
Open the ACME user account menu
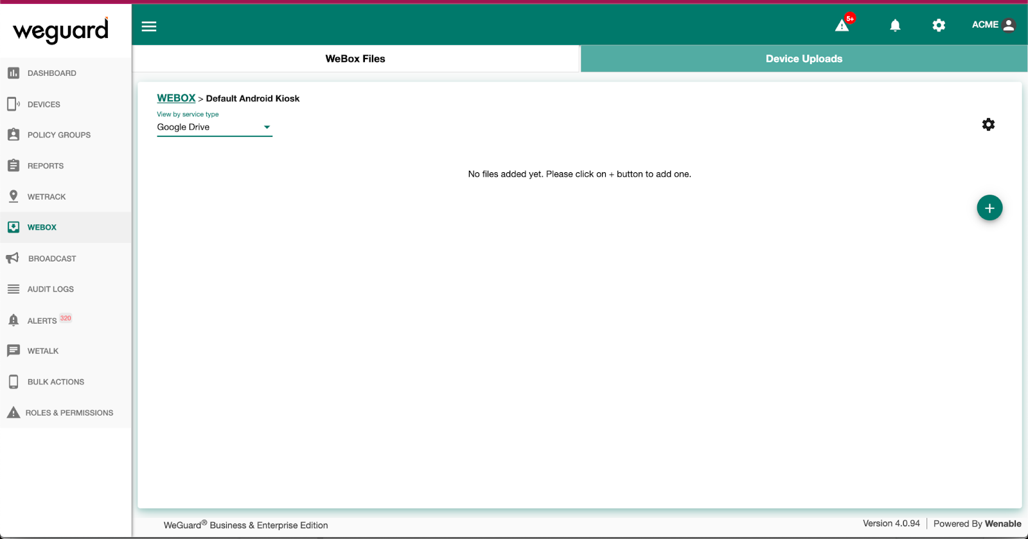993,25
